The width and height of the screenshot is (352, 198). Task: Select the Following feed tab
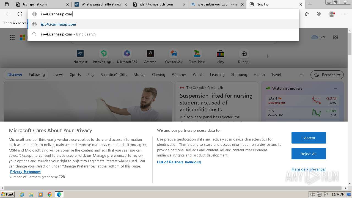click(x=37, y=75)
